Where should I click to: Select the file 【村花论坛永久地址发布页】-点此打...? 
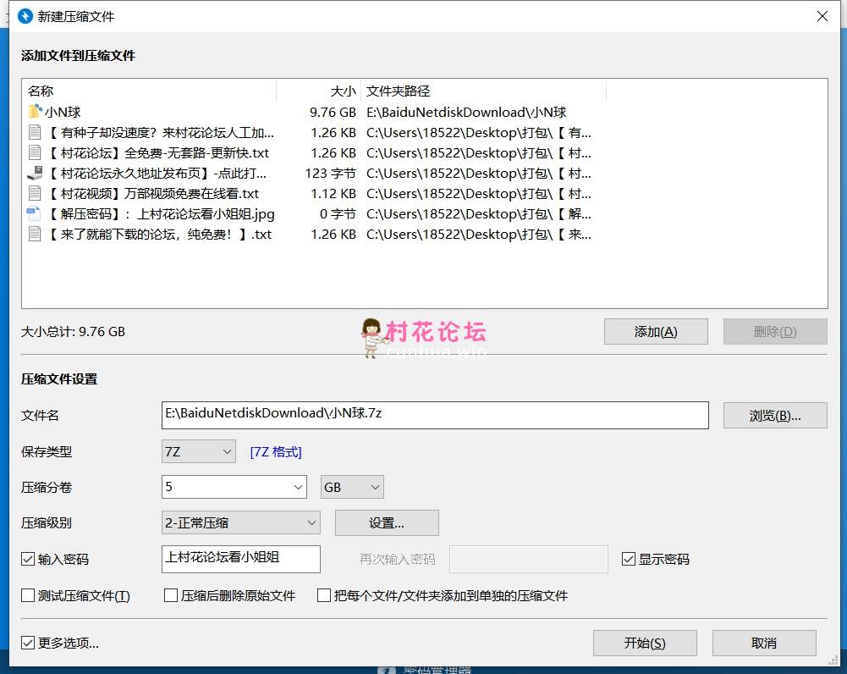pyautogui.click(x=157, y=173)
